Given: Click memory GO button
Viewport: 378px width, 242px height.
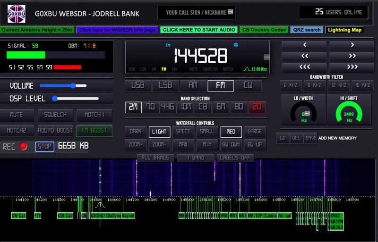Looking at the screenshot, I should point(283,138).
